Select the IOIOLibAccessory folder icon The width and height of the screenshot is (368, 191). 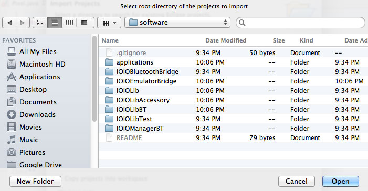[109, 100]
